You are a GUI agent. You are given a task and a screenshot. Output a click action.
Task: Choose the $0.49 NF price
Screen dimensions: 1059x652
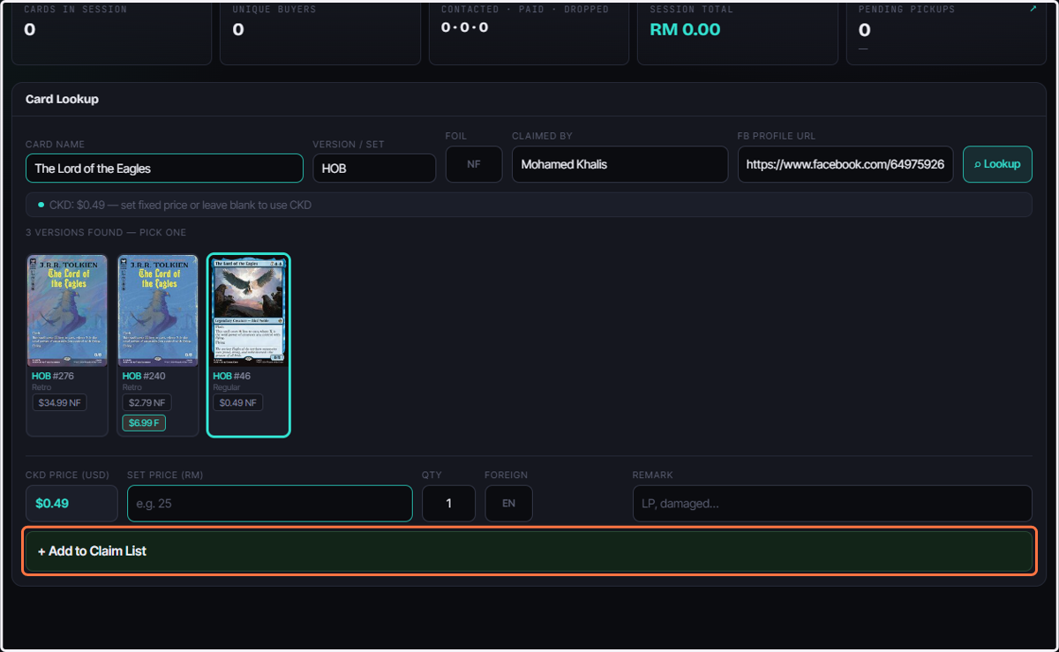pos(237,402)
